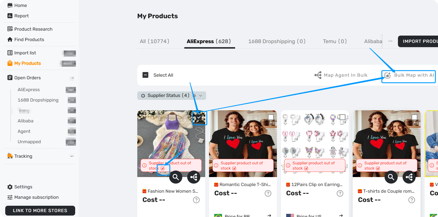Click Map Agent In Bulk icon
Image resolution: width=438 pixels, height=217 pixels.
pyautogui.click(x=318, y=75)
